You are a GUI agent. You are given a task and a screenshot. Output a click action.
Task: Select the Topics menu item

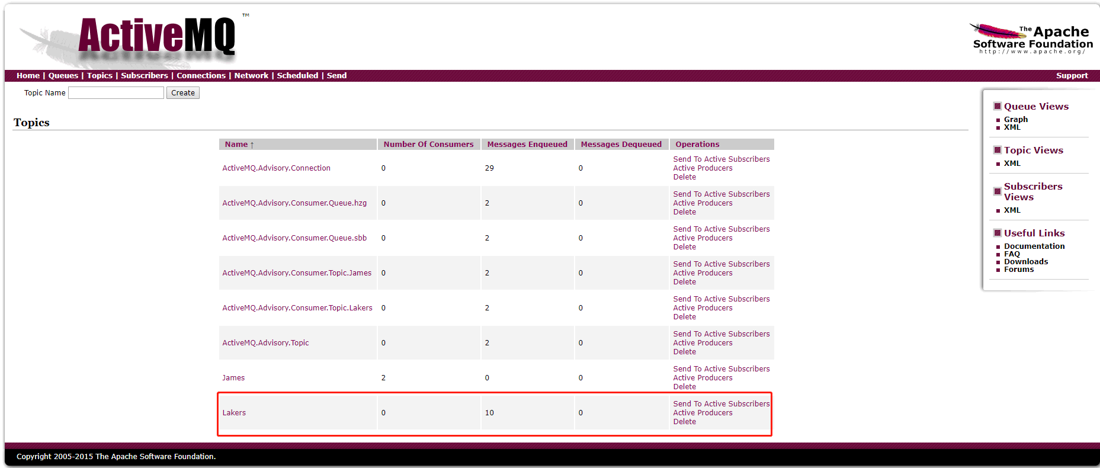point(100,76)
